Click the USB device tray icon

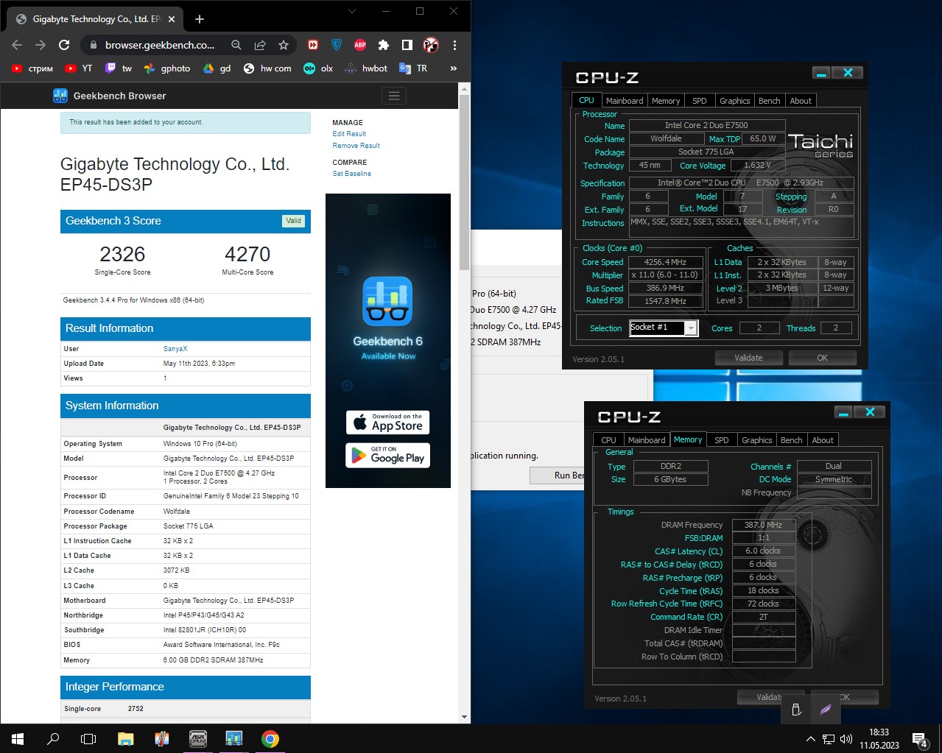pos(795,710)
